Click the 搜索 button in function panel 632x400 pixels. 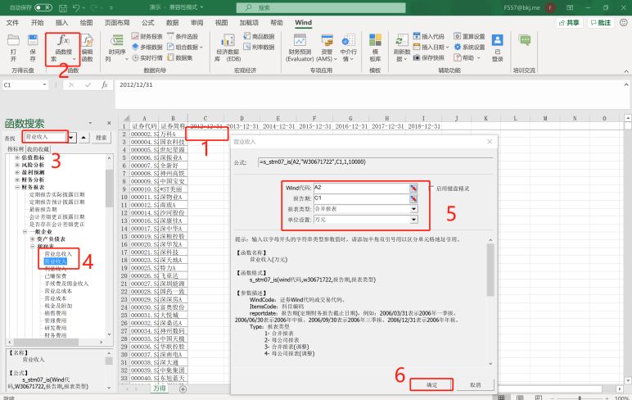coord(102,138)
